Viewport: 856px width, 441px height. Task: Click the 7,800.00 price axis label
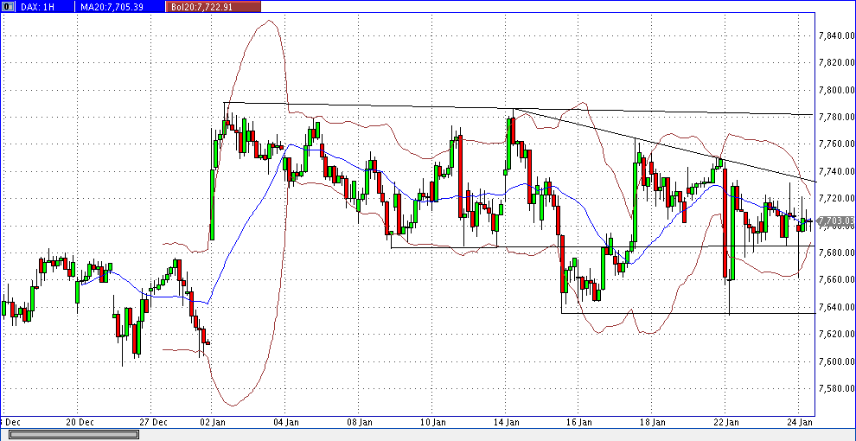click(x=836, y=90)
